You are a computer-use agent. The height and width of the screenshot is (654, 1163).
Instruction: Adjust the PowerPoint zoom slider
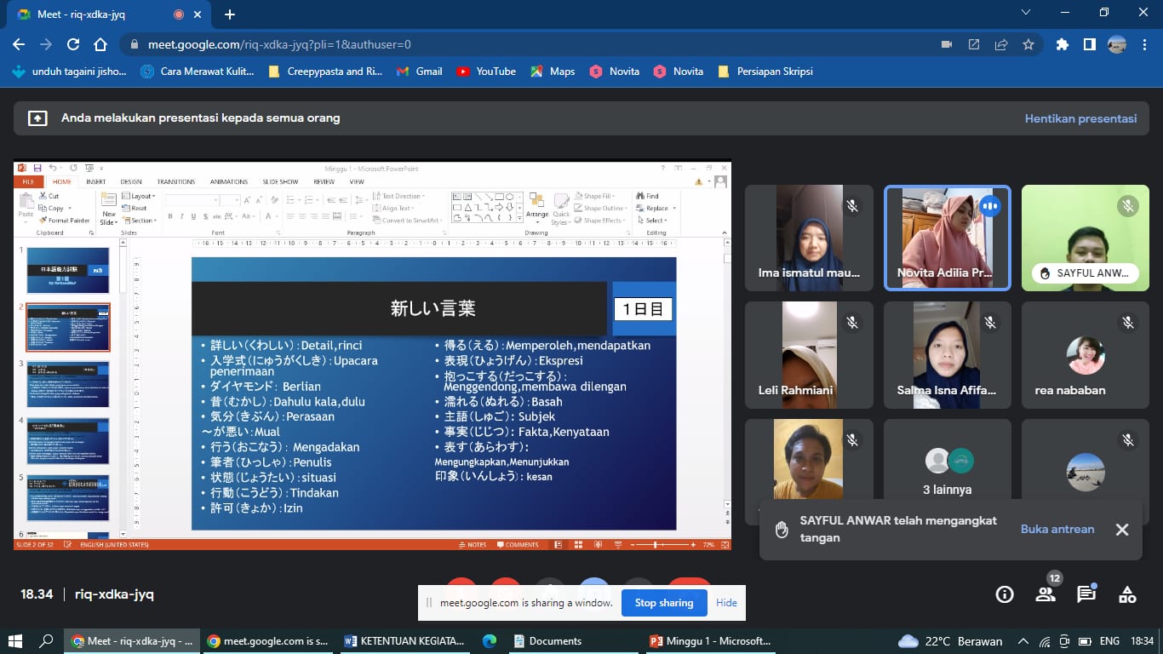[x=656, y=544]
